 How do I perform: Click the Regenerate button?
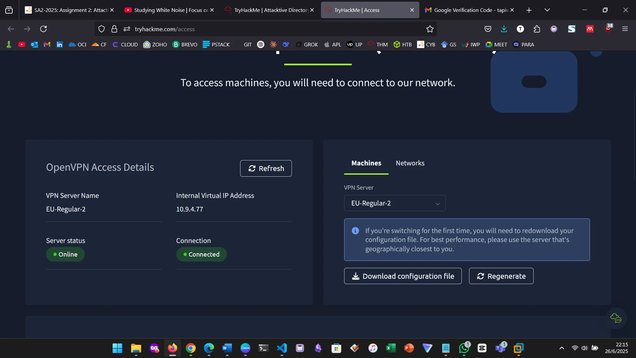click(501, 276)
